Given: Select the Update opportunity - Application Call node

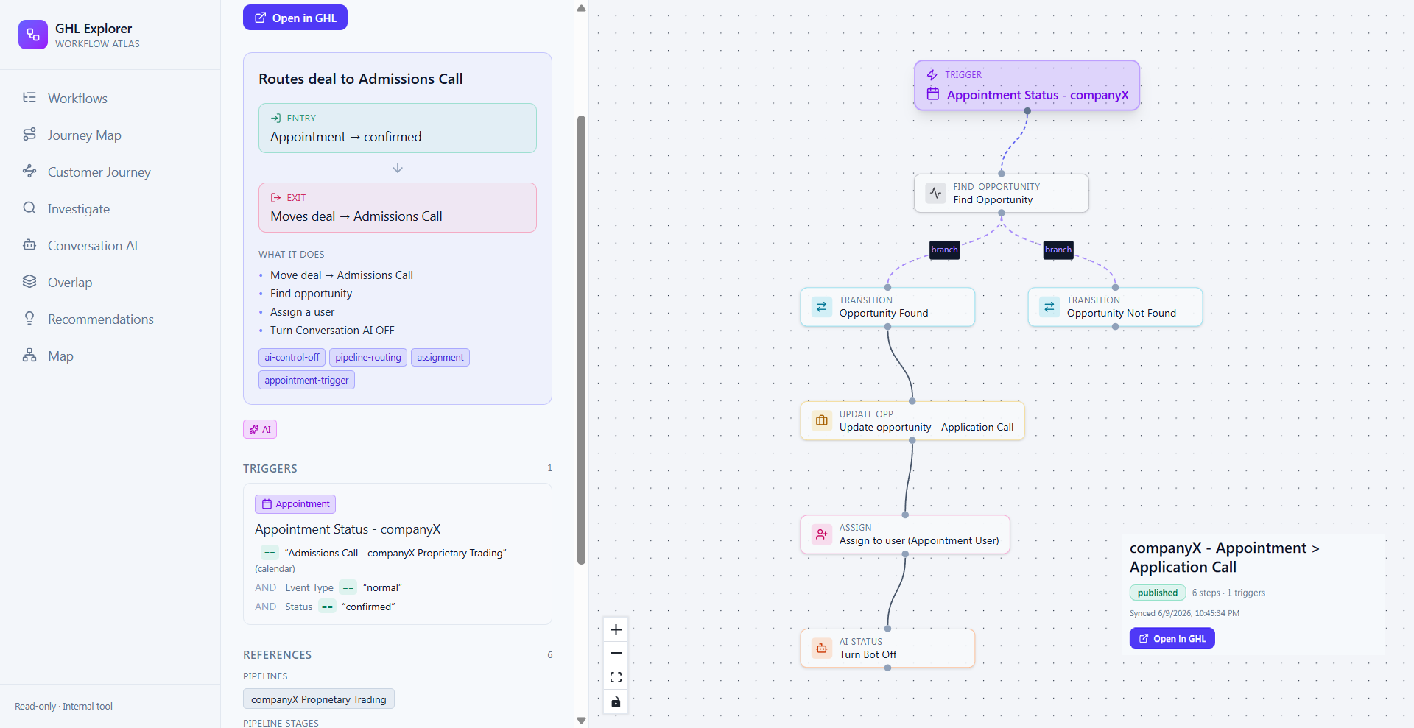Looking at the screenshot, I should 912,420.
